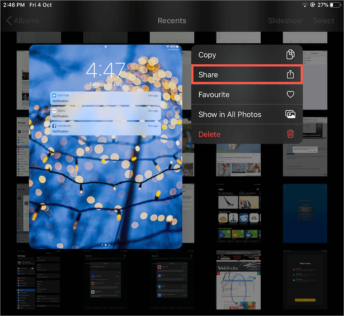Choose Share from the context menu
This screenshot has height=316, width=344.
pyautogui.click(x=247, y=75)
